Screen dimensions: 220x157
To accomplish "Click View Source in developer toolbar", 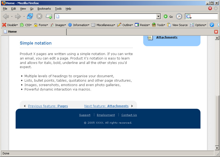I will (x=177, y=25).
